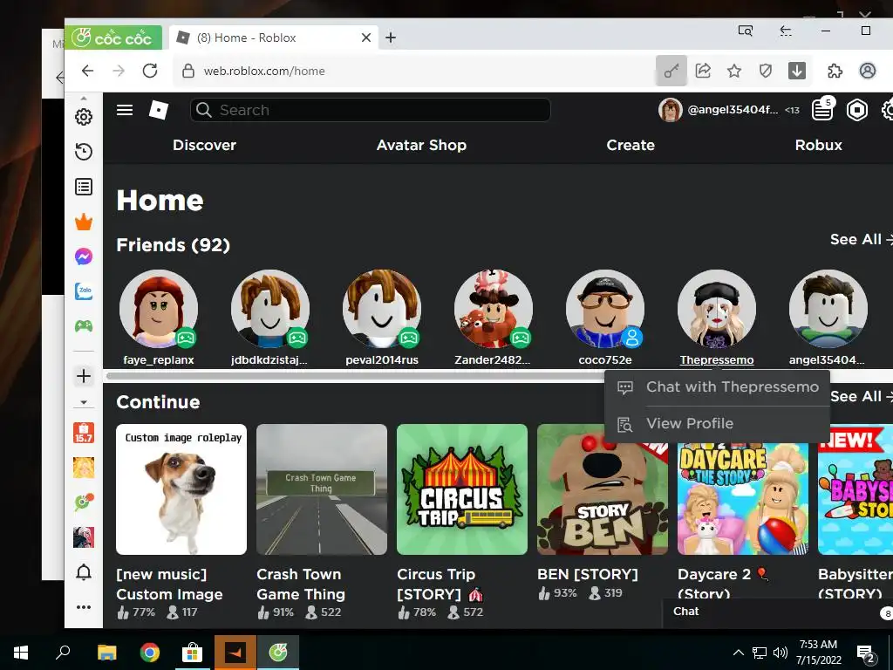
Task: Click the orange crown sidebar icon
Action: (84, 222)
